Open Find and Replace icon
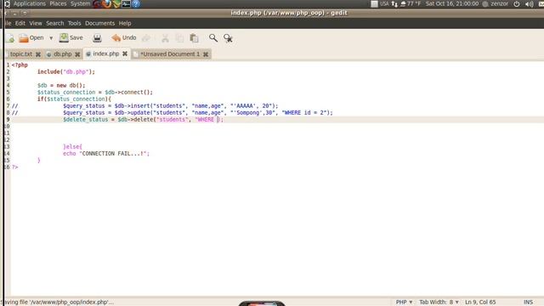544x306 pixels. (x=228, y=37)
